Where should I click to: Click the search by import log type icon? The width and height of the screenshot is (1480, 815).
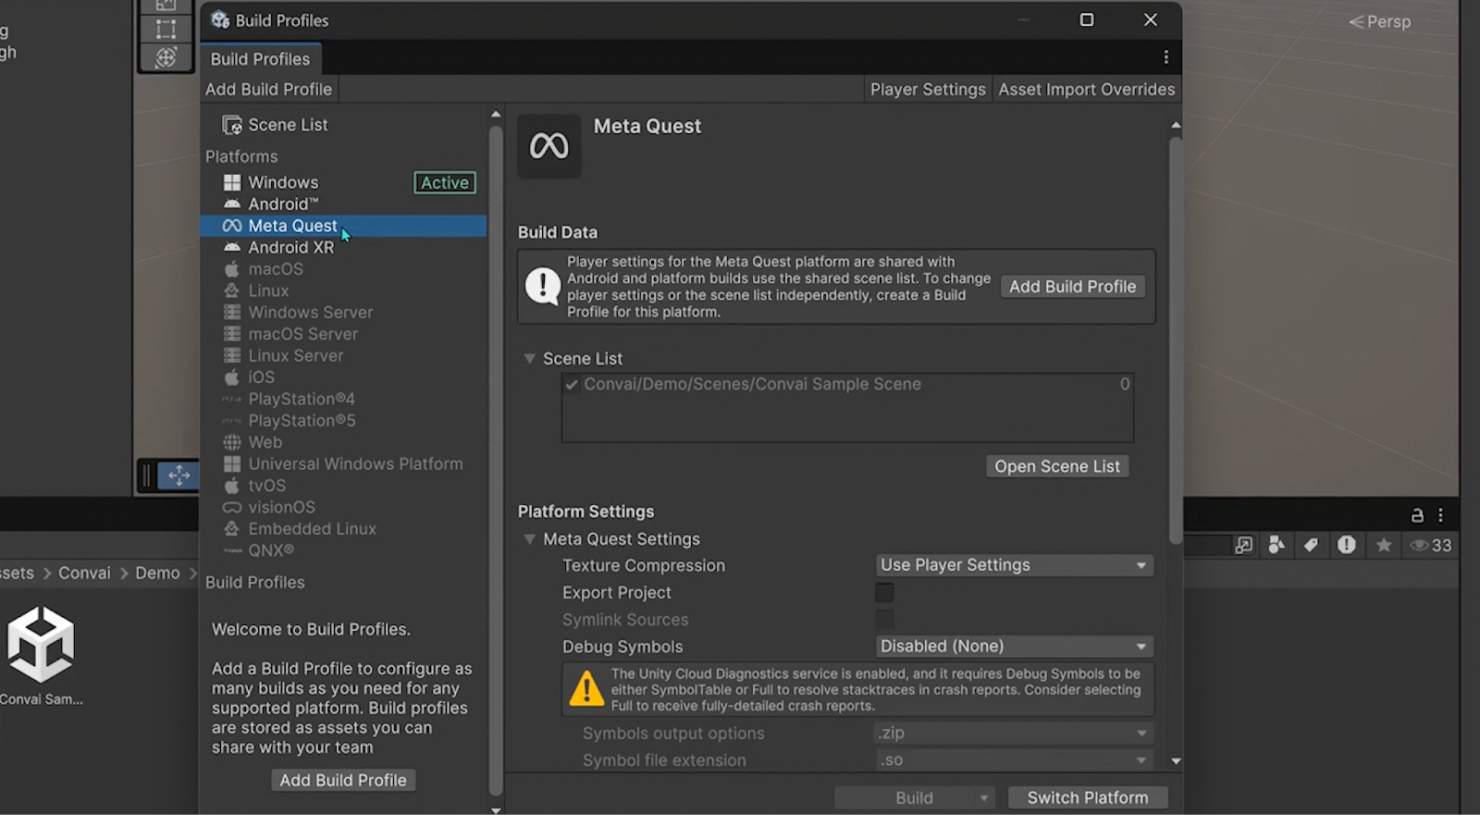pyautogui.click(x=1347, y=545)
